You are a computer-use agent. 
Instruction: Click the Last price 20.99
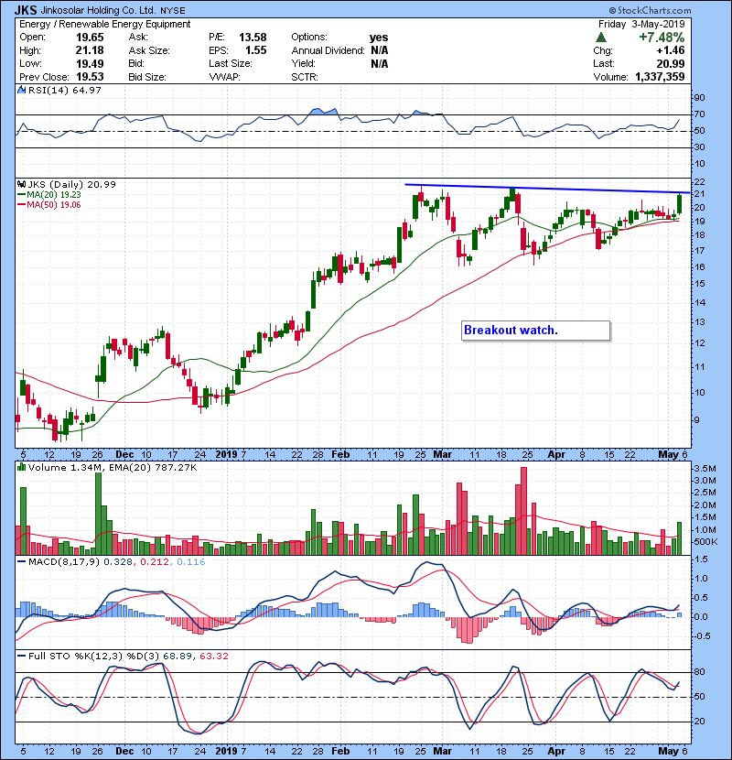671,63
